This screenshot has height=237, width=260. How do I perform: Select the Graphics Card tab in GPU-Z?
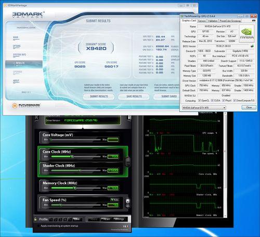coord(189,20)
